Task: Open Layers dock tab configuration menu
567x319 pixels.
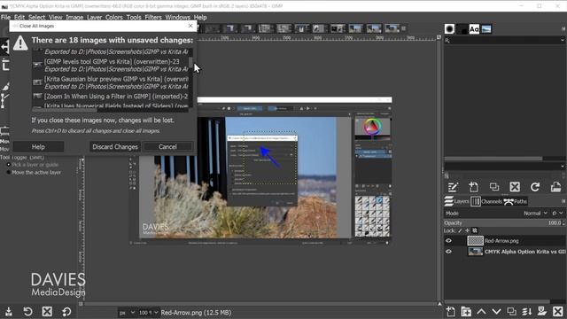Action: point(563,201)
